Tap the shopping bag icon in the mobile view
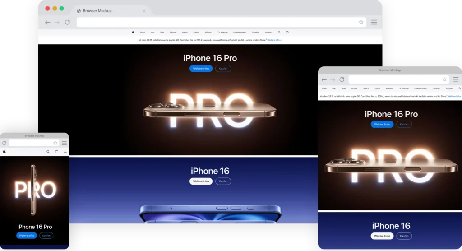The width and height of the screenshot is (462, 251). tap(56, 152)
